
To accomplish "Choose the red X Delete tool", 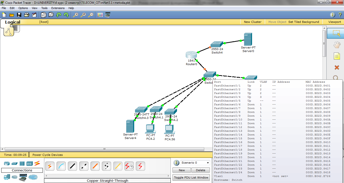I will 337,67.
